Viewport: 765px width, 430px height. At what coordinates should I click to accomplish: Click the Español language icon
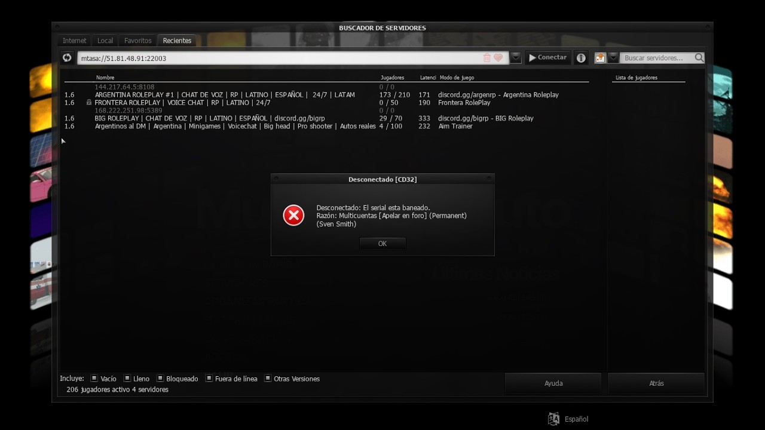tap(554, 419)
